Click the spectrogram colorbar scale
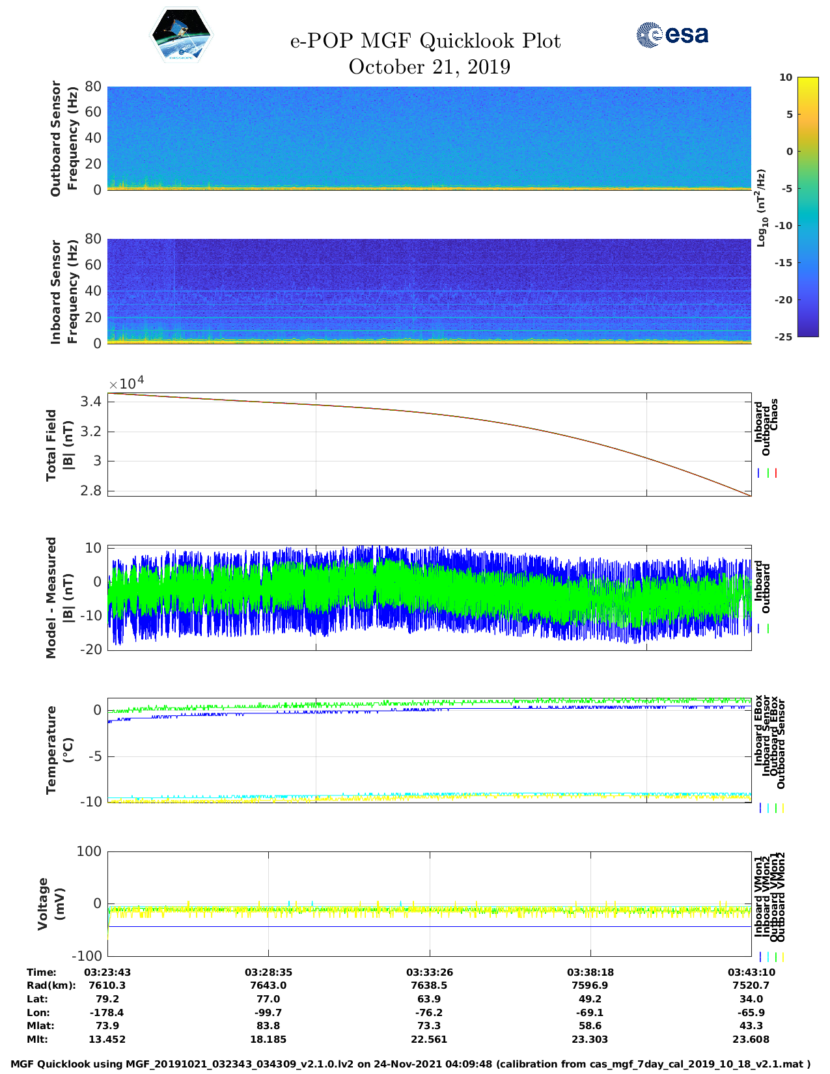The image size is (830, 1074). coord(808,206)
